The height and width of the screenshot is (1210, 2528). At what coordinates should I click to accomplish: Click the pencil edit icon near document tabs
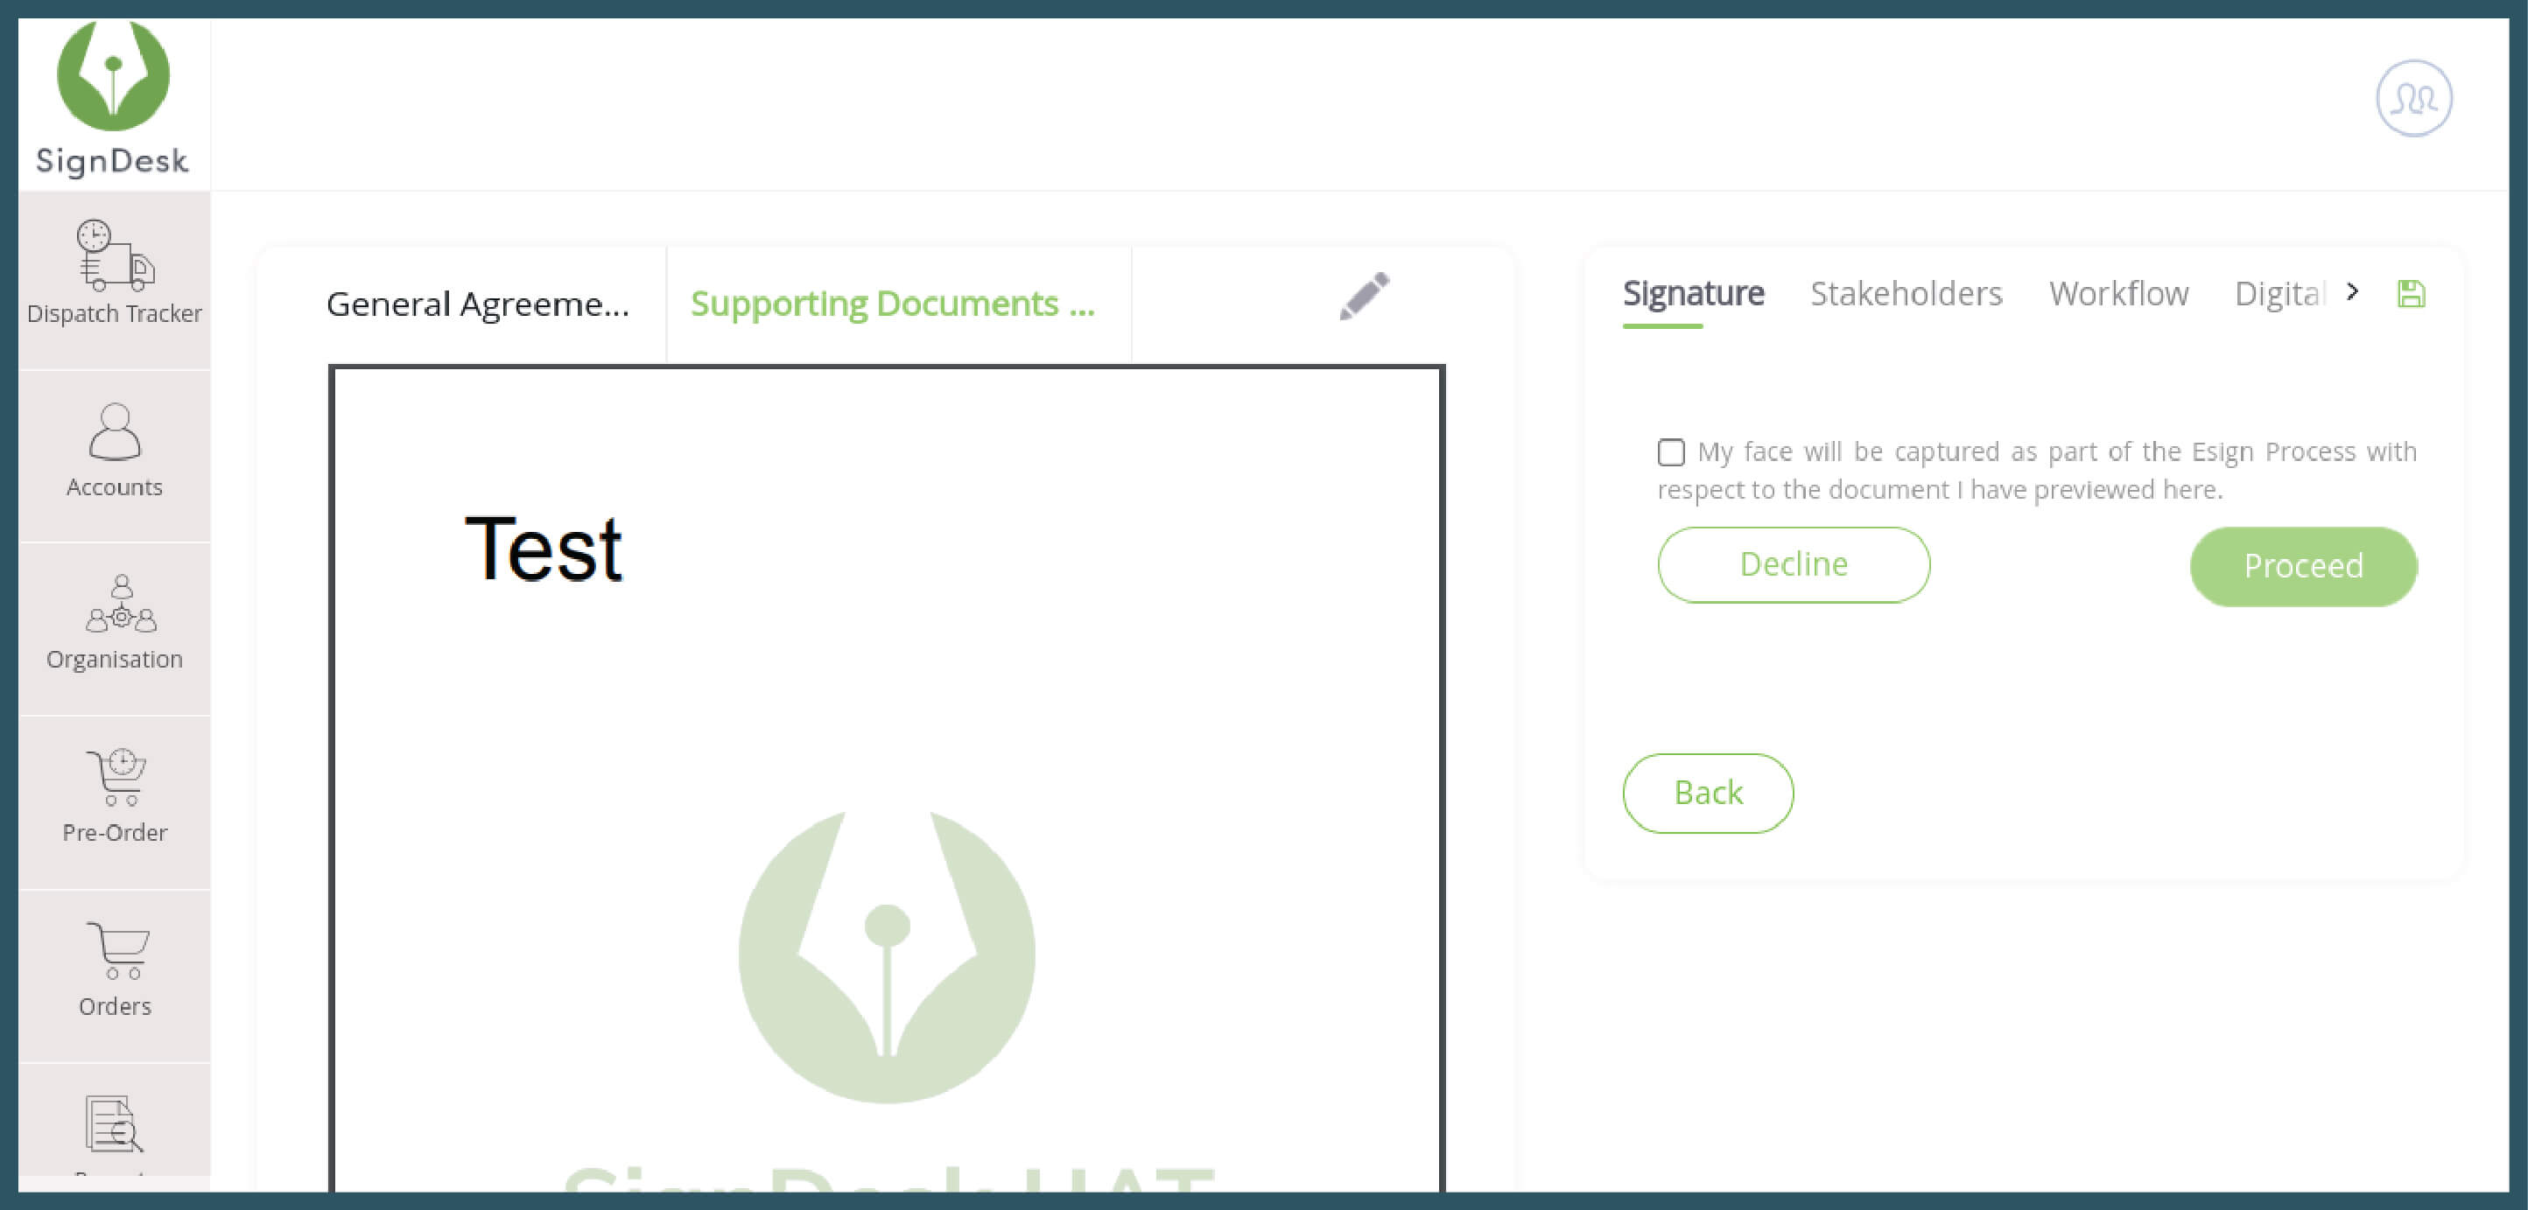(x=1364, y=295)
